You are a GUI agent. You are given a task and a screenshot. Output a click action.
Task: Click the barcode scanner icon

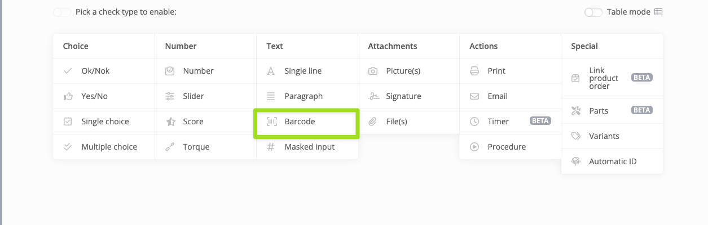click(x=271, y=121)
